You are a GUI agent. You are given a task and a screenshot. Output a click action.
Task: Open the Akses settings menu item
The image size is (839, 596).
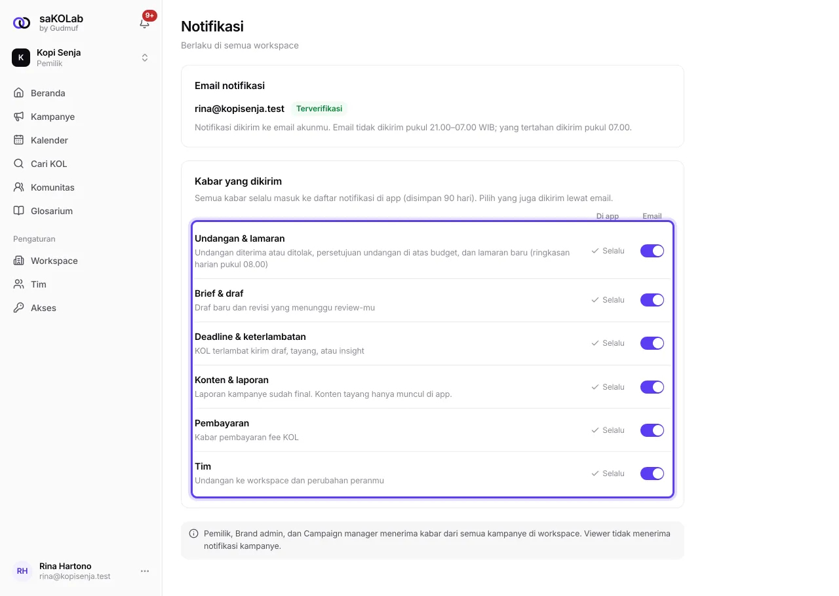click(81, 308)
